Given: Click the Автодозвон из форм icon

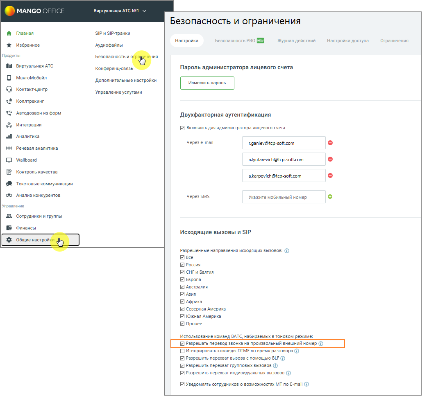Looking at the screenshot, I should point(9,113).
